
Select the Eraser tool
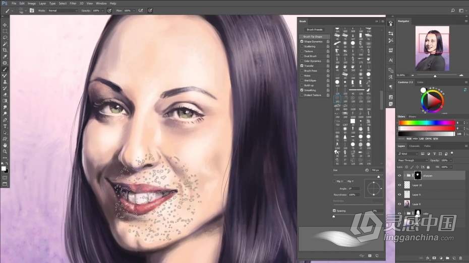tap(5, 94)
